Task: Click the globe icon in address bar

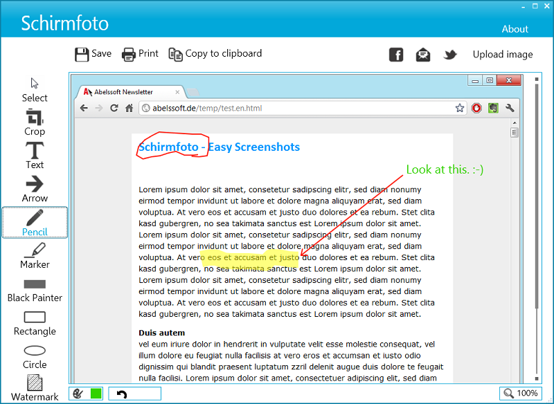Action: click(x=145, y=108)
